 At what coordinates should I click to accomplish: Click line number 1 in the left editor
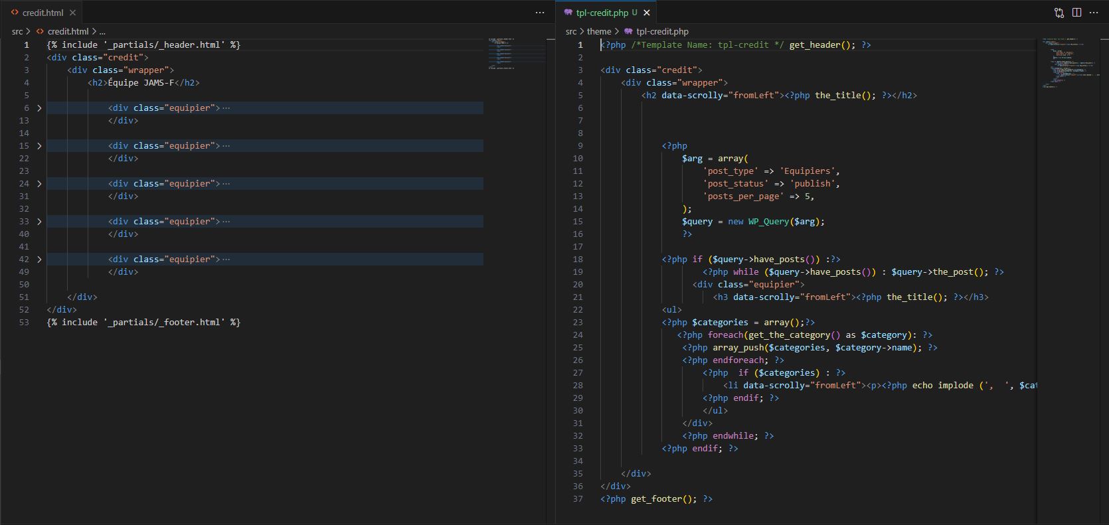27,44
